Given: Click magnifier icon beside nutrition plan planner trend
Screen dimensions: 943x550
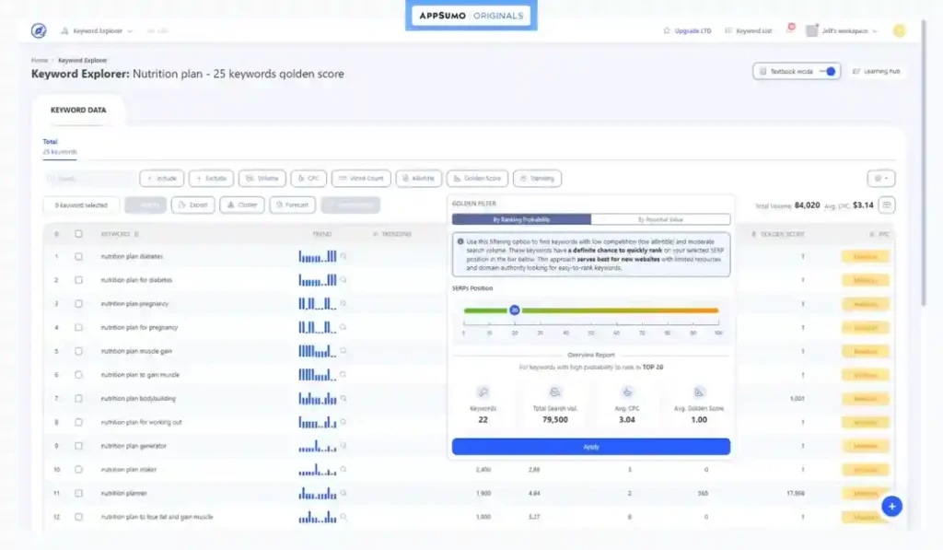Looking at the screenshot, I should click(343, 493).
